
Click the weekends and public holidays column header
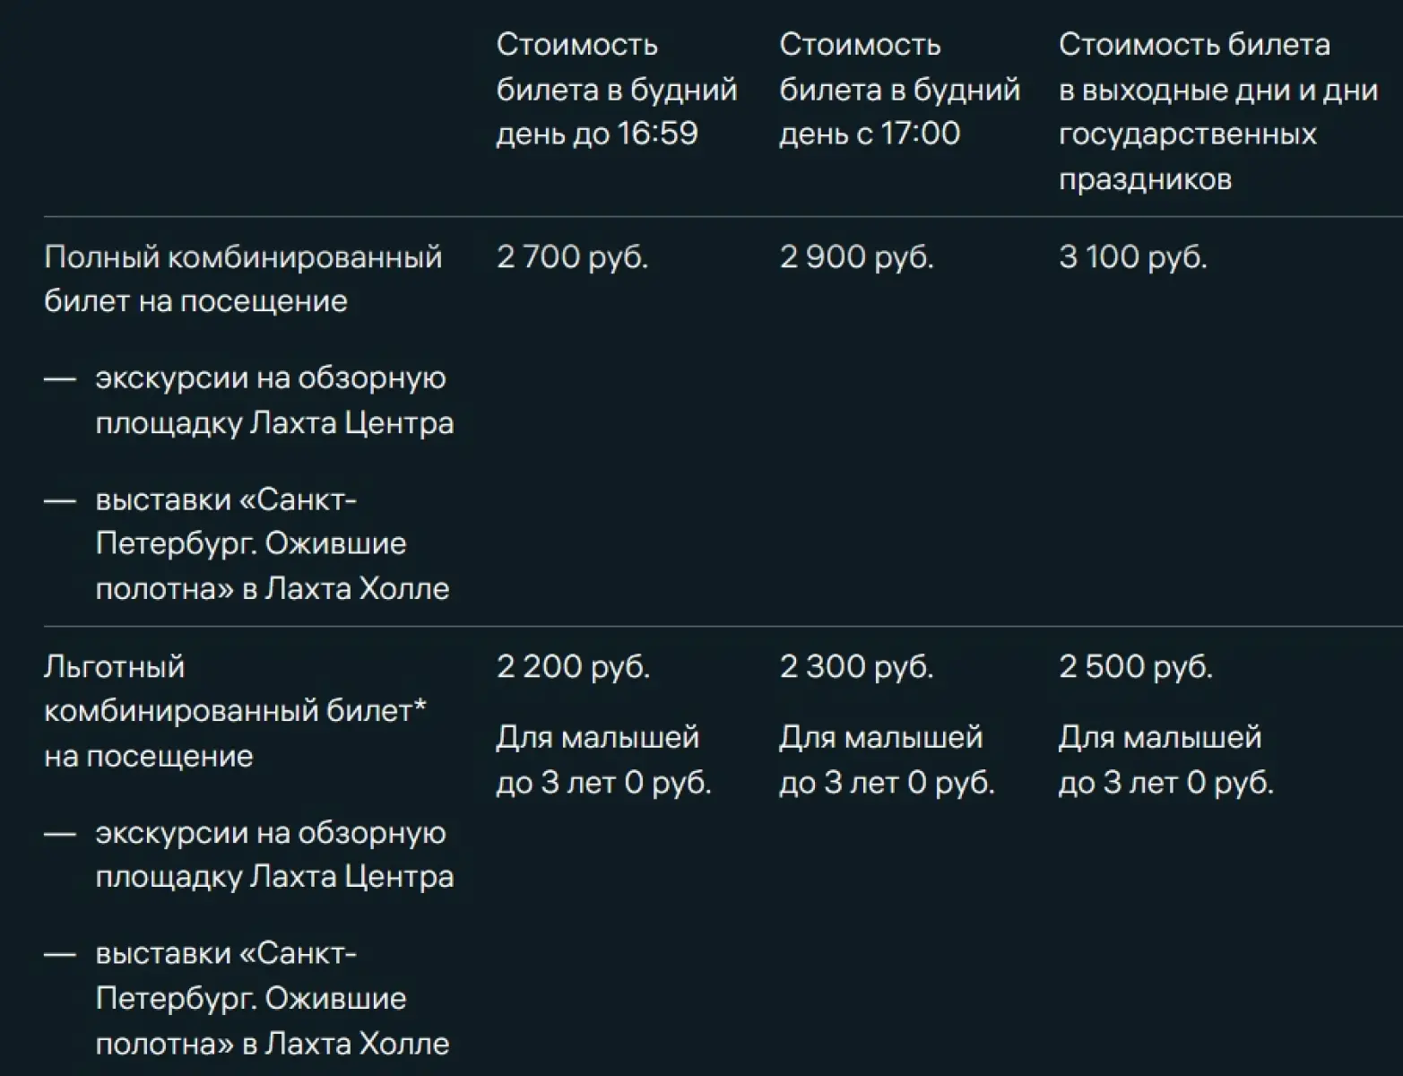[x=1217, y=111]
